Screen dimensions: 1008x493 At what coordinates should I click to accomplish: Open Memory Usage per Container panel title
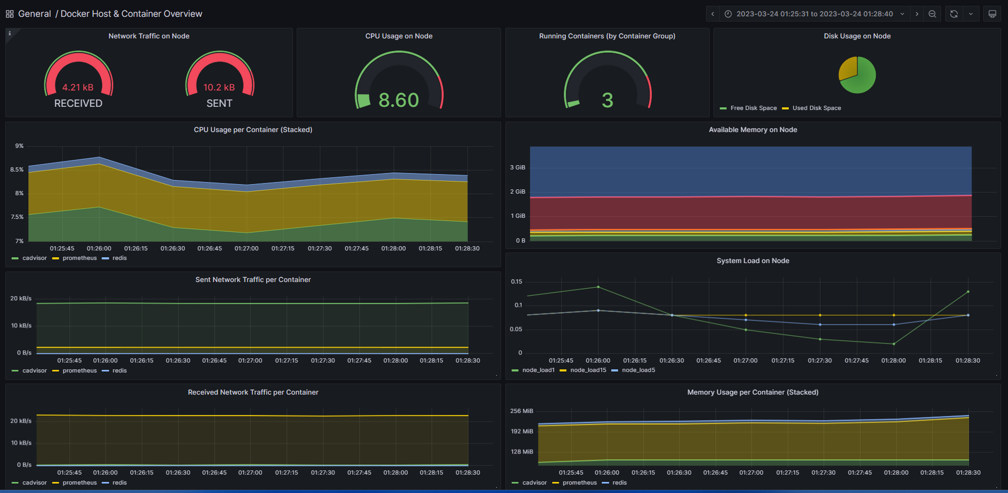(x=753, y=392)
